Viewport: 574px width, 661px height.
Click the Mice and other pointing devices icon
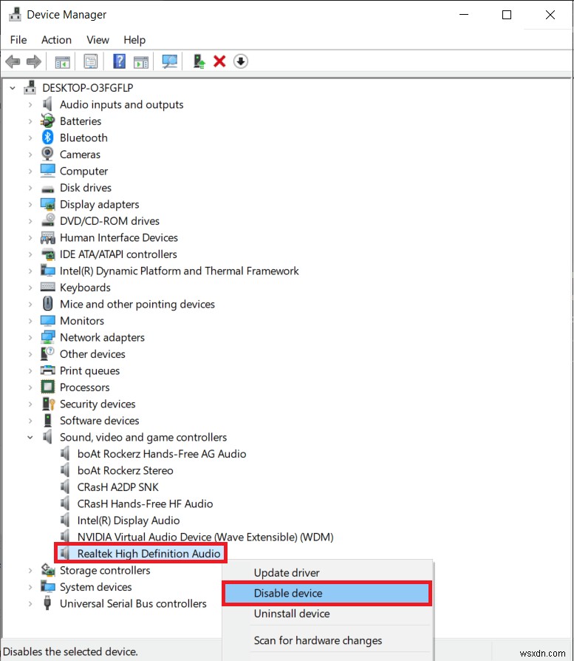pyautogui.click(x=47, y=304)
